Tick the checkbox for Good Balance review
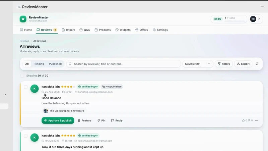Viewport: 268px width, 151px height. 26,87
